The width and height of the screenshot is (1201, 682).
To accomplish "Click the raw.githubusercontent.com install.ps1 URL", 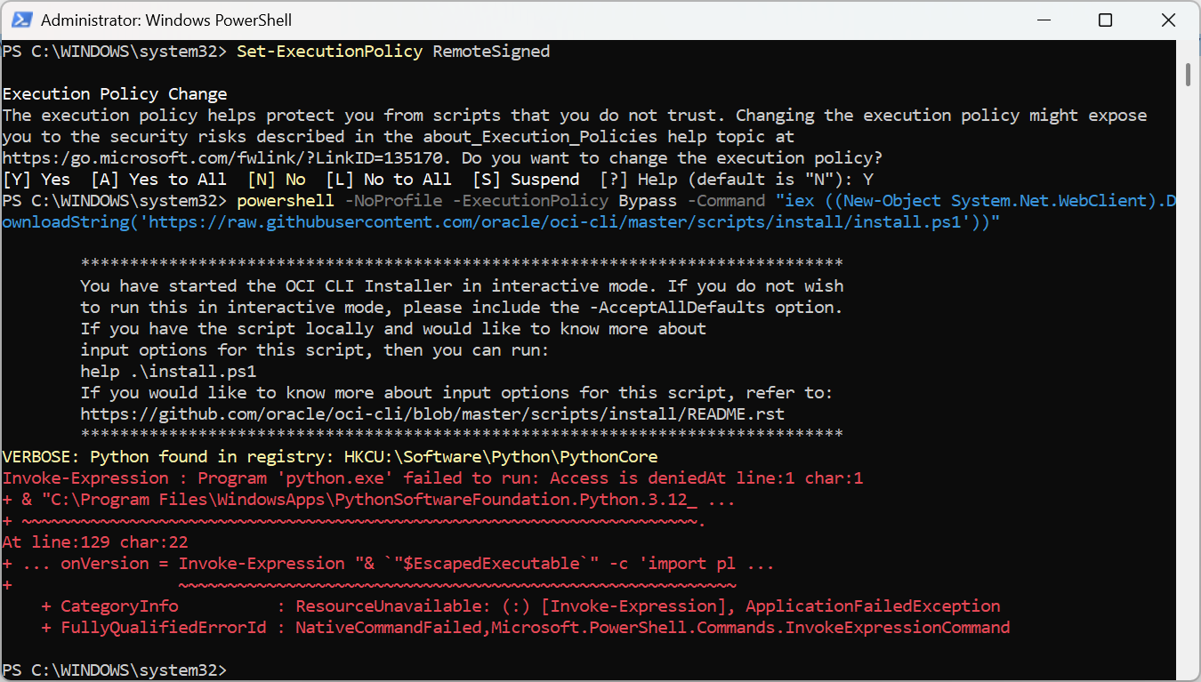I will 554,222.
